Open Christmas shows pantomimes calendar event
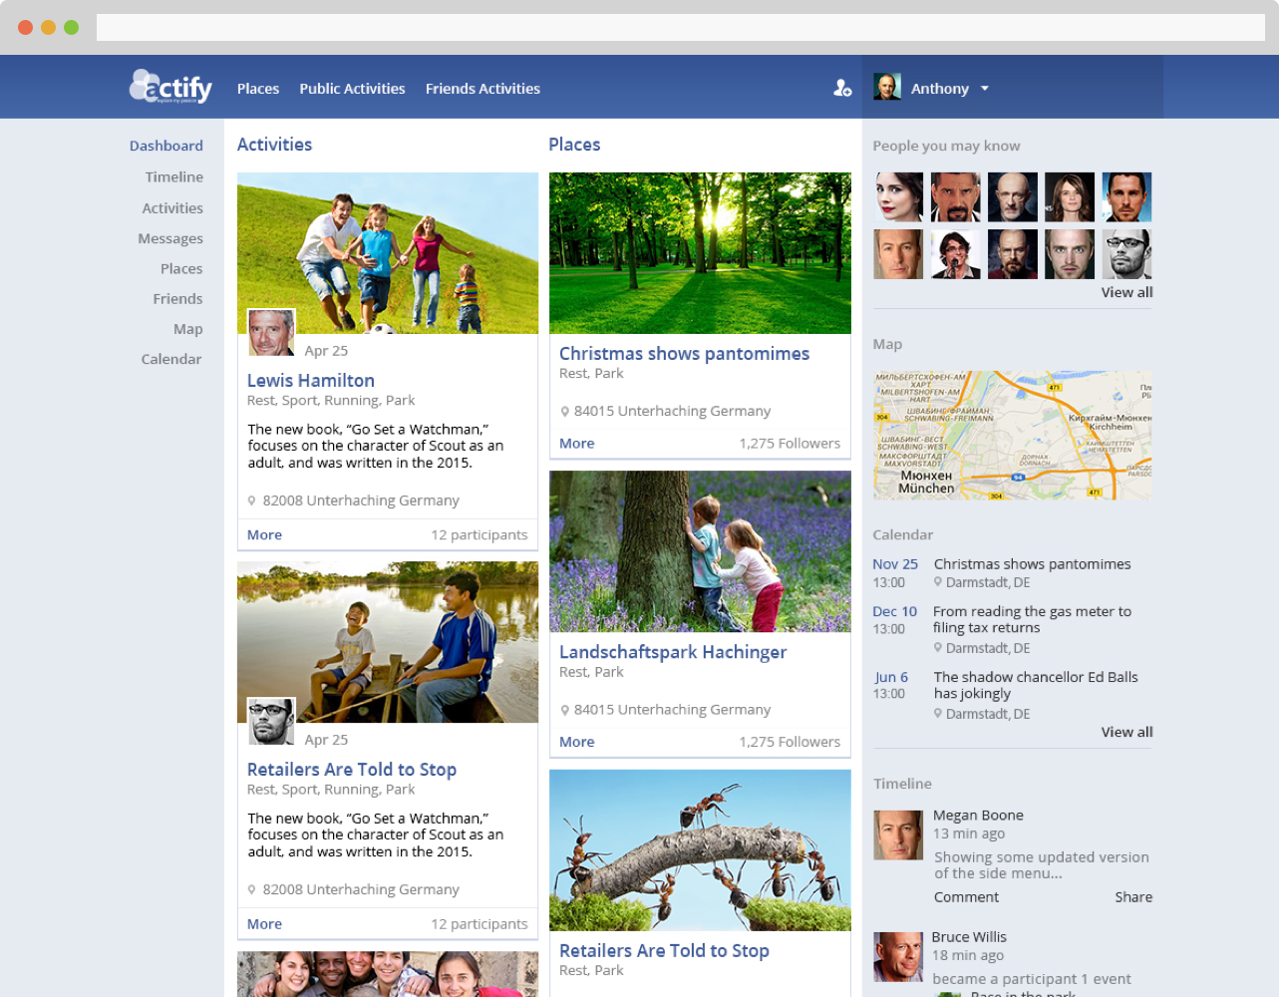This screenshot has width=1279, height=997. (1032, 564)
